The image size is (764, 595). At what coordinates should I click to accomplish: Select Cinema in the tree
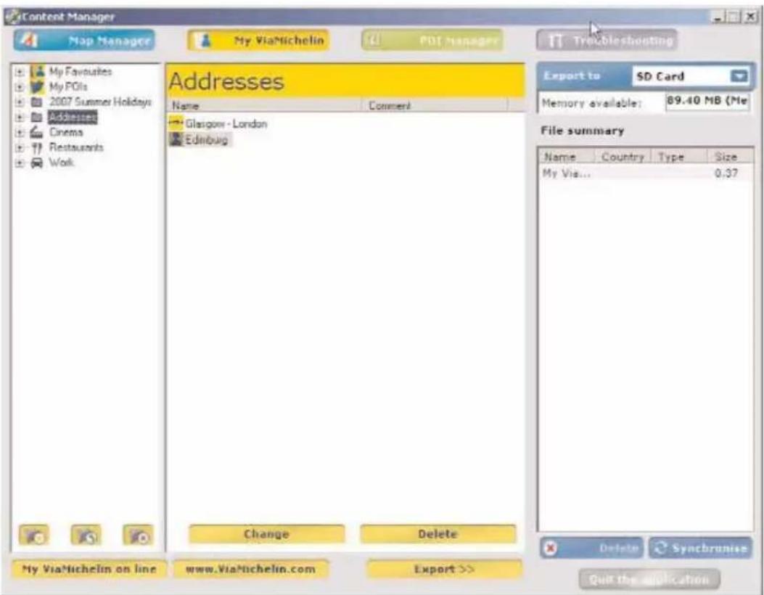point(66,132)
